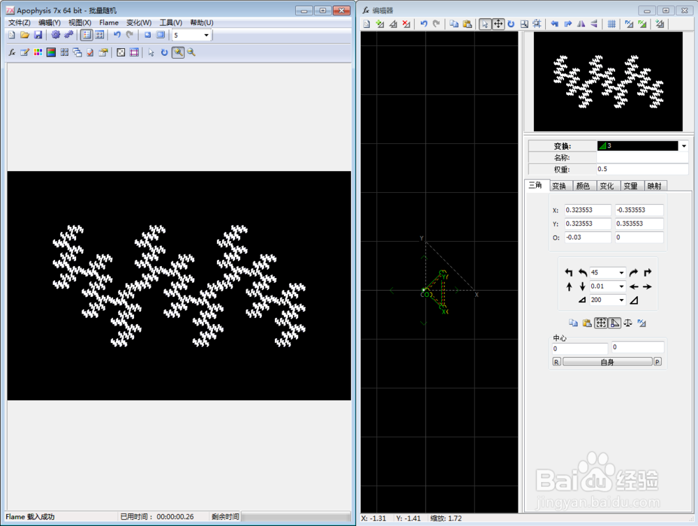Copy triangle in editor toolbar
The width and height of the screenshot is (698, 526).
pos(454,24)
